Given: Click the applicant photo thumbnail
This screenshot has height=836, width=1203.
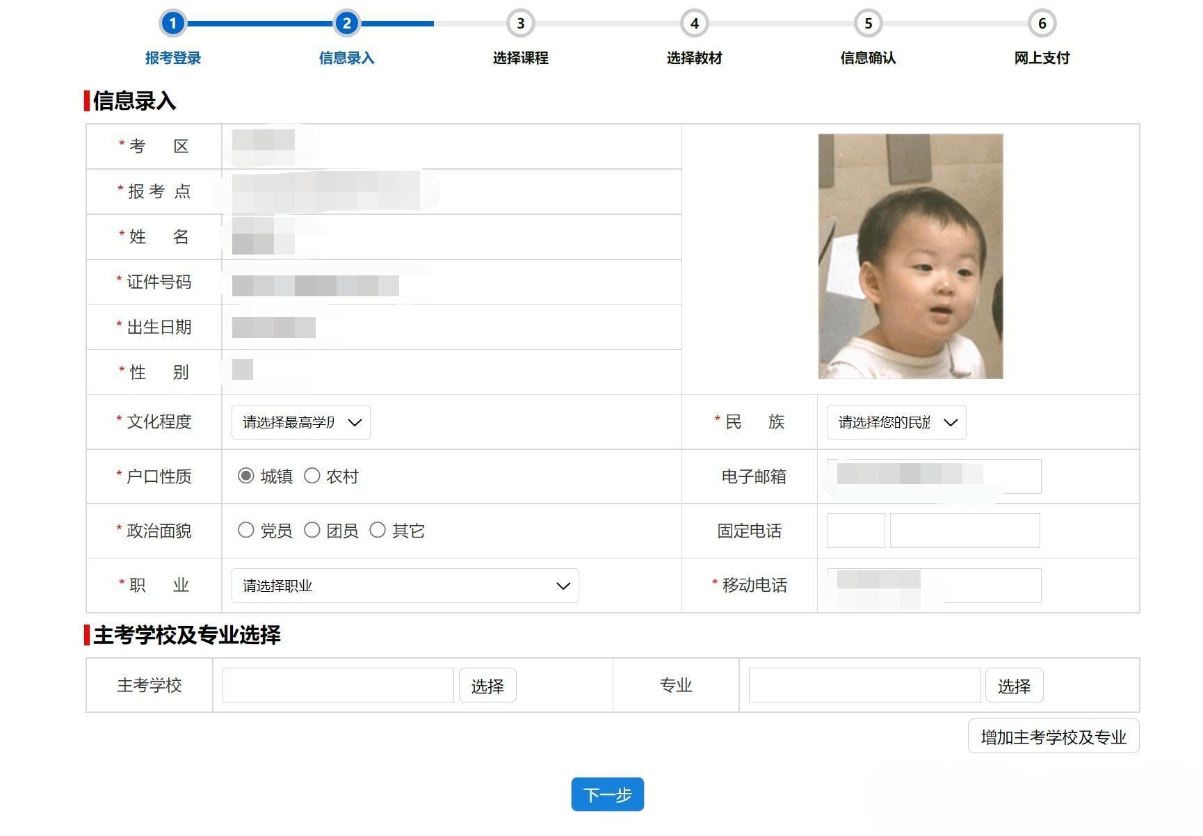Looking at the screenshot, I should (x=911, y=256).
